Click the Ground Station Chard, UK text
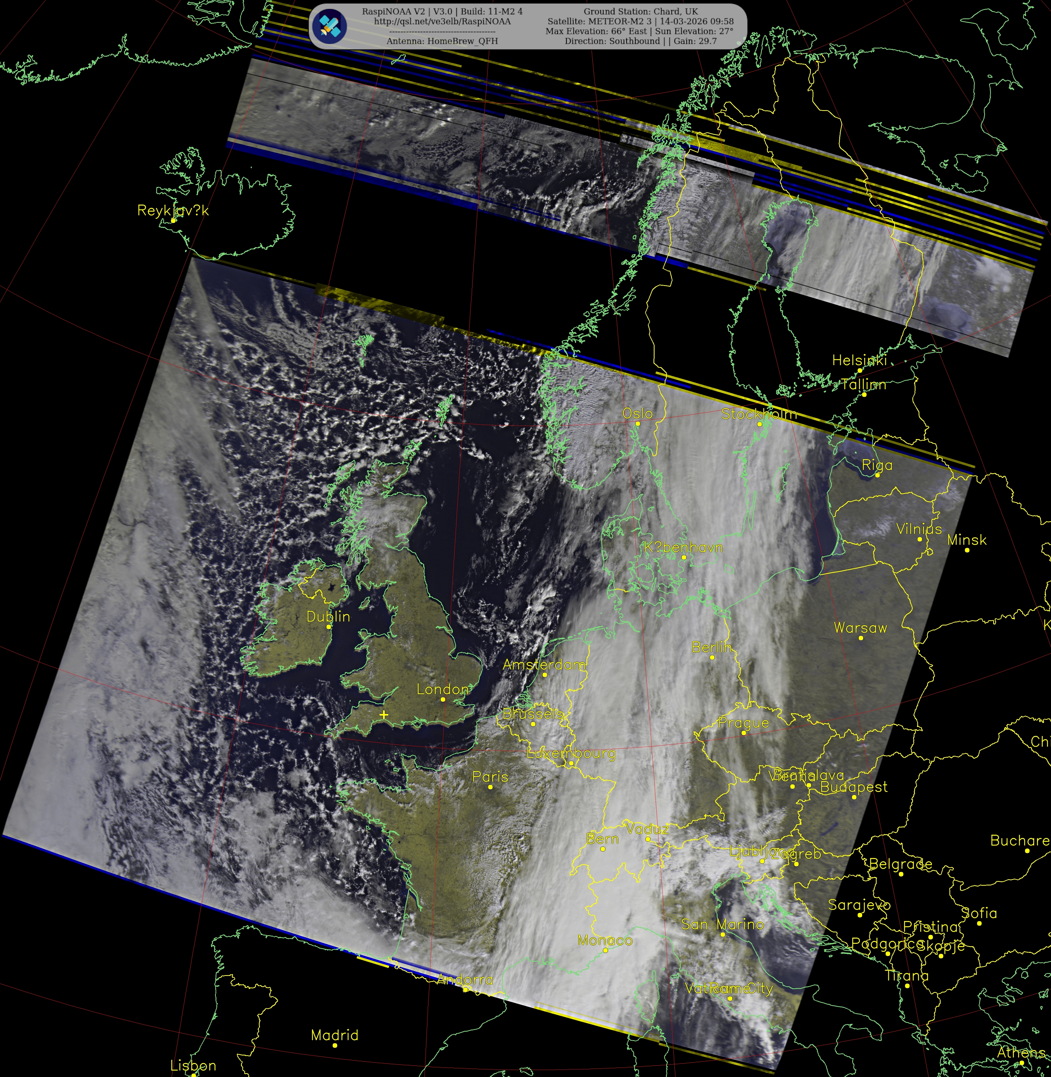Screen dimensions: 1051x1077 pos(640,11)
